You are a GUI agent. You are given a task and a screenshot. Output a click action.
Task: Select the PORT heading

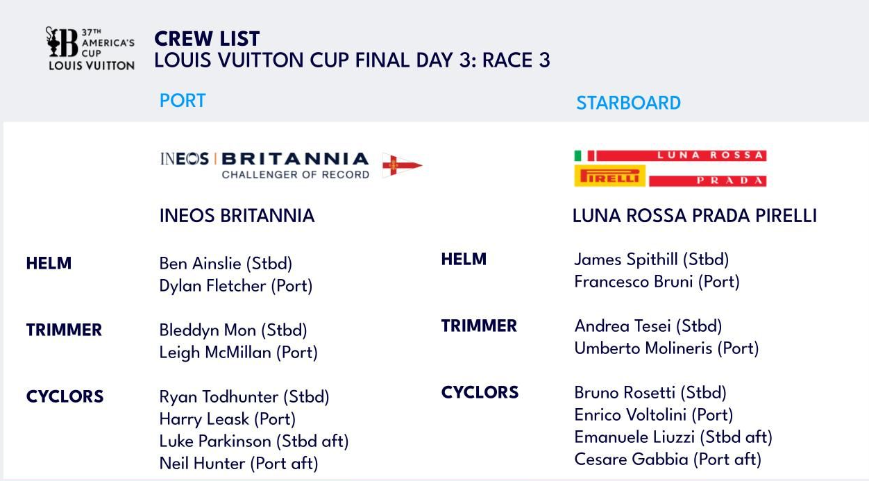tap(183, 101)
